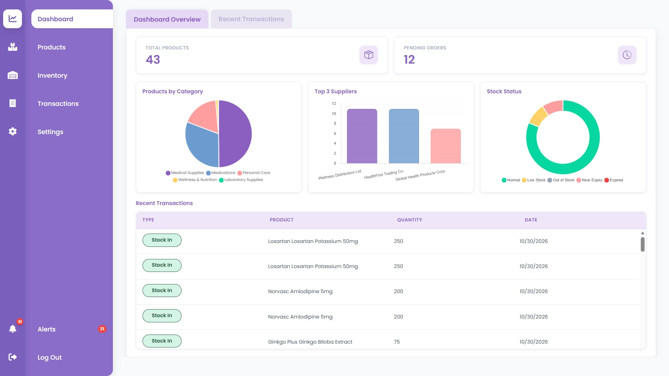Select Log Out in the sidebar
This screenshot has width=669, height=376.
click(50, 357)
